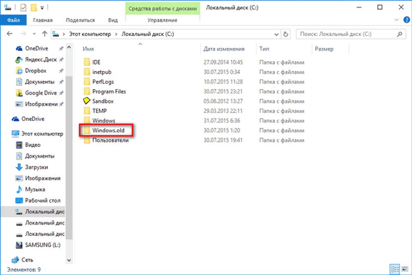Screen dimensions: 412x275
Task: Open the Файл menu
Action: pyautogui.click(x=13, y=20)
